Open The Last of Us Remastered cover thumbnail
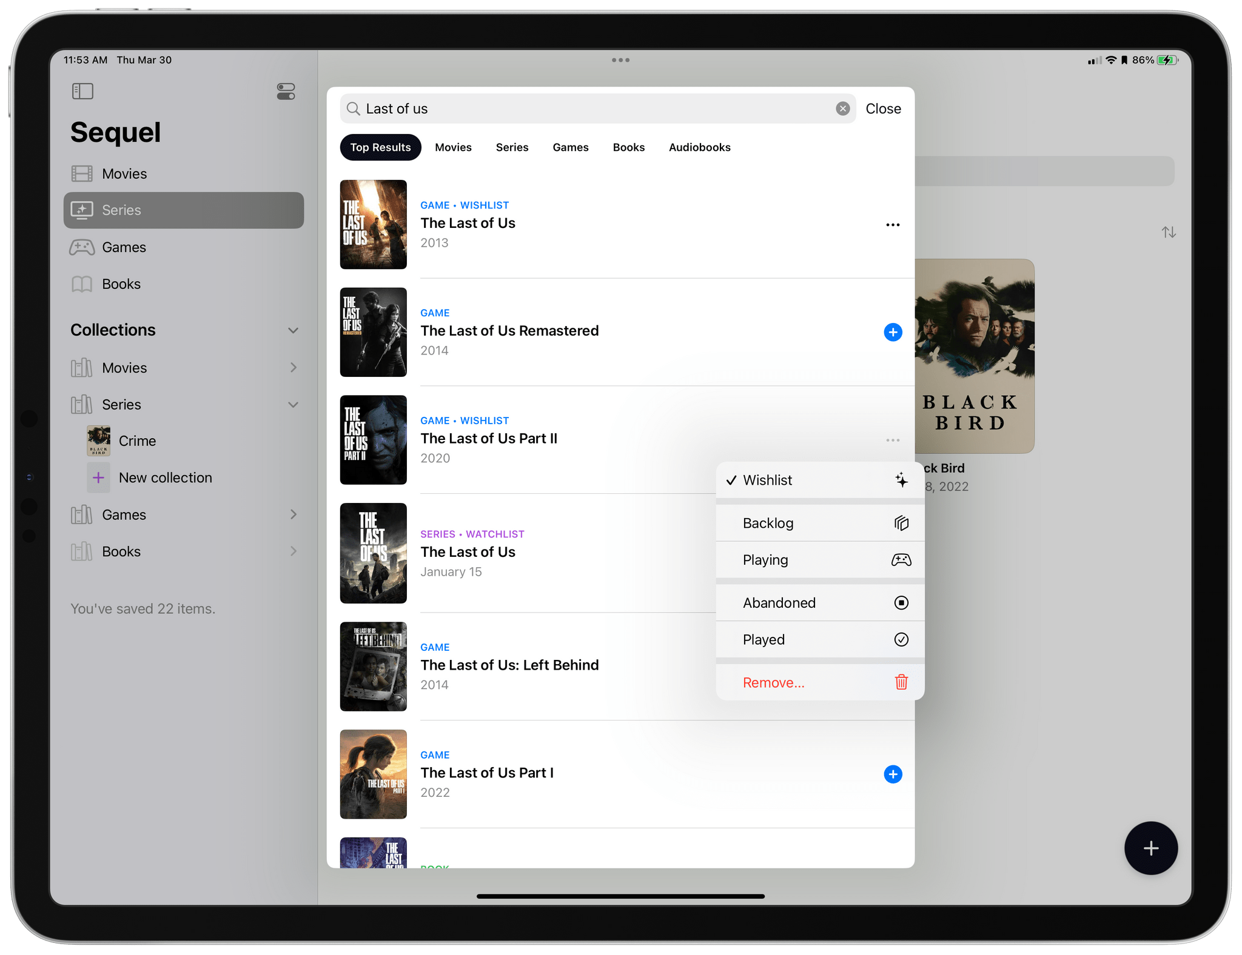This screenshot has height=955, width=1242. 373,332
